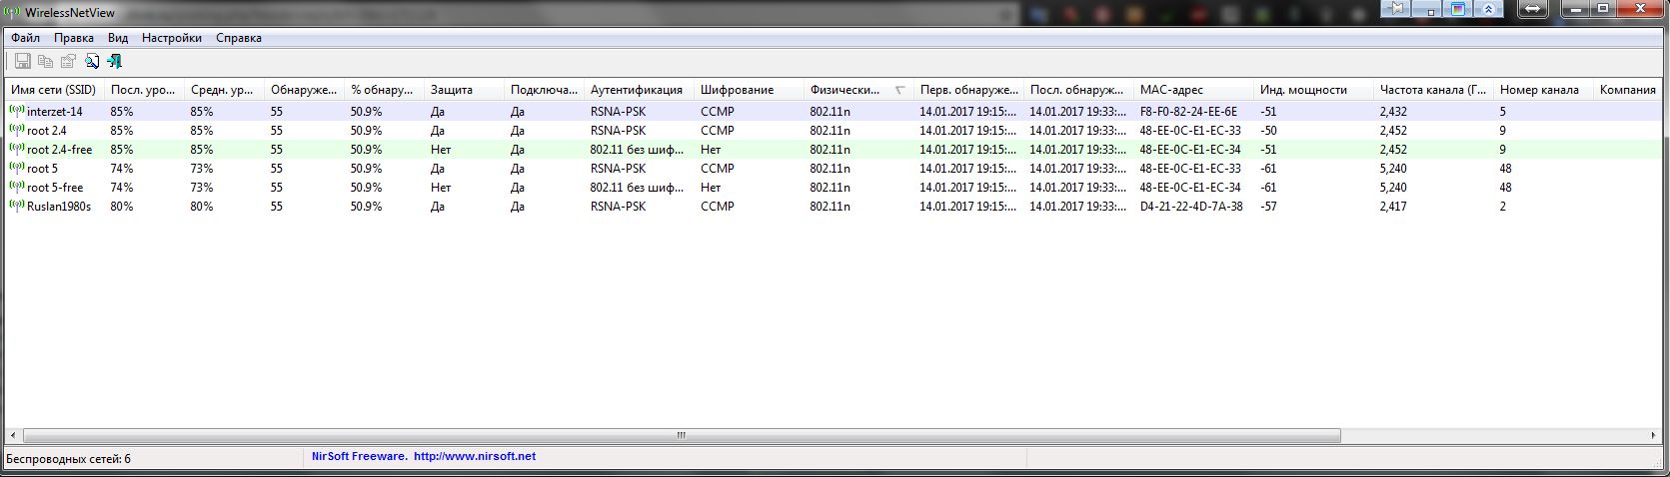Sort by МАС-адрес column header
This screenshot has width=1670, height=477.
pyautogui.click(x=1194, y=90)
